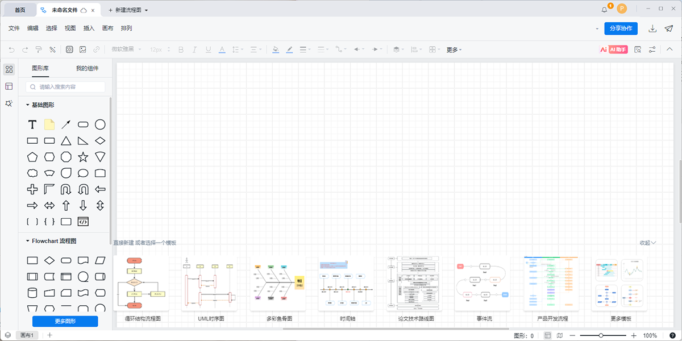This screenshot has height=341, width=682.
Task: Open the 插入 menu
Action: tap(88, 27)
